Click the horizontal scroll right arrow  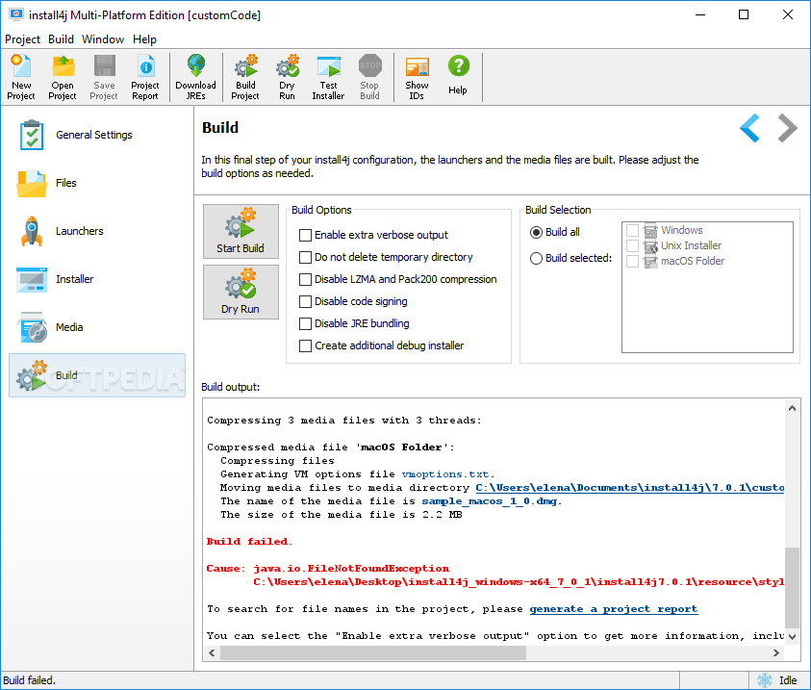[x=775, y=652]
